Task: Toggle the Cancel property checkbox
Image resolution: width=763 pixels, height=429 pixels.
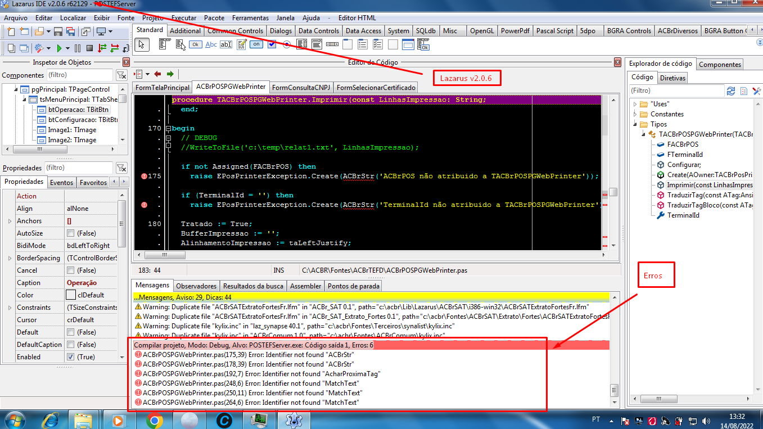Action: click(x=70, y=270)
